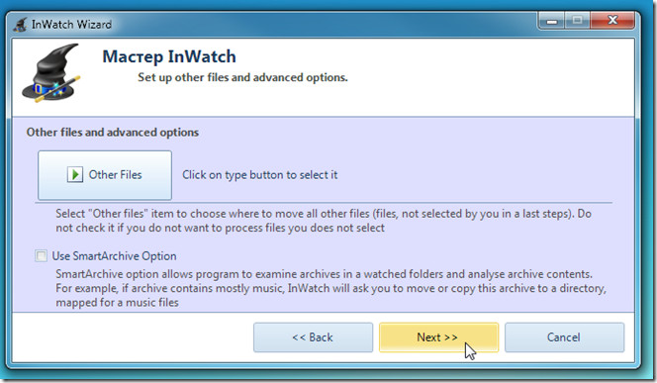Close the InWatch Wizard window
The height and width of the screenshot is (383, 657).
[x=612, y=20]
